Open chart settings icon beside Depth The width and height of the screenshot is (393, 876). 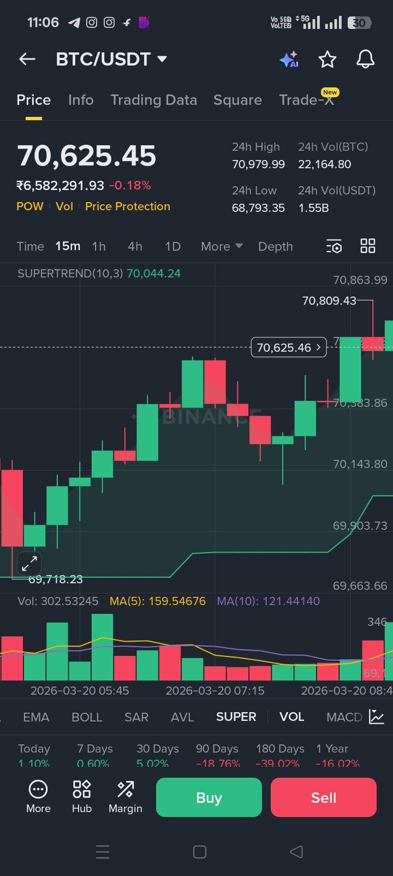coord(334,246)
